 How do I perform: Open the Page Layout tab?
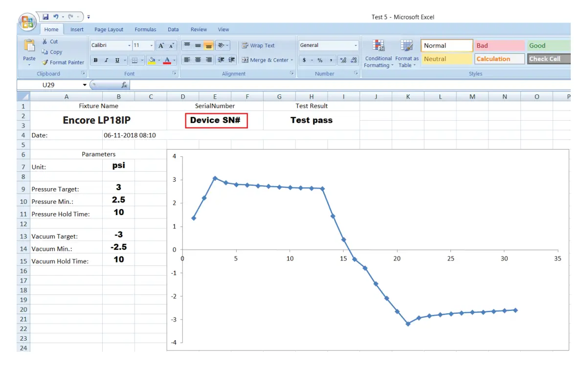tap(109, 29)
